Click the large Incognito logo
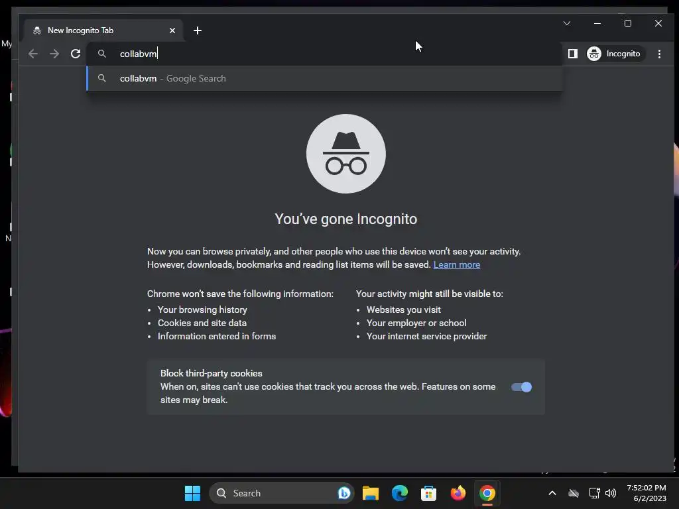 tap(346, 154)
